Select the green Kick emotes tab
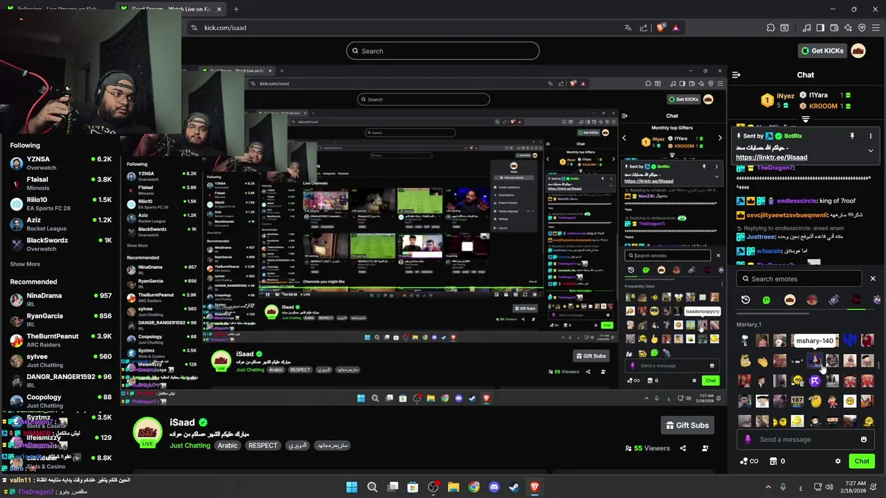 (x=767, y=299)
